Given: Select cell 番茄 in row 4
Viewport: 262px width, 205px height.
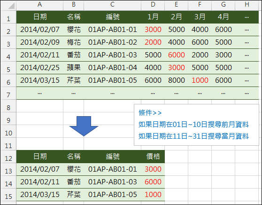Looking at the screenshot, I should point(74,55).
